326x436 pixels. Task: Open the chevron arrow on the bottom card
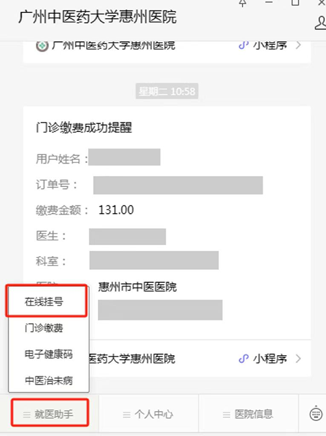pyautogui.click(x=298, y=358)
